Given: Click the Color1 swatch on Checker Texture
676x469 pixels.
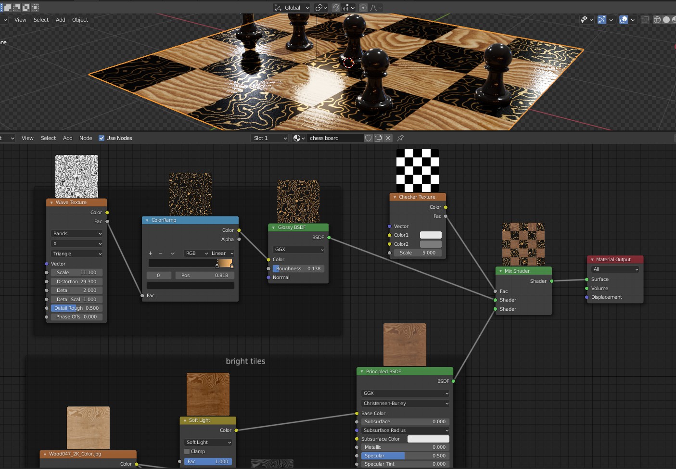Looking at the screenshot, I should pyautogui.click(x=430, y=235).
